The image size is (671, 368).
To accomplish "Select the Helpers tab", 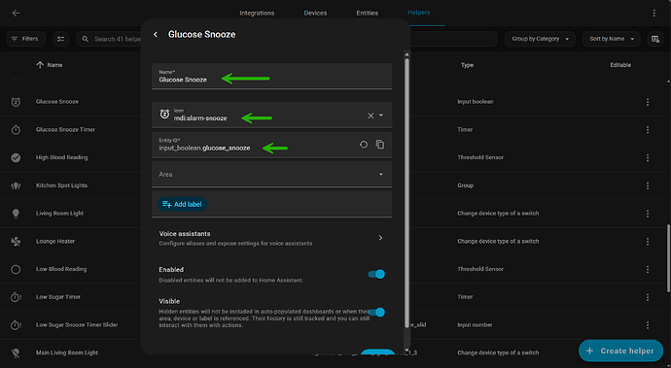I will point(419,13).
